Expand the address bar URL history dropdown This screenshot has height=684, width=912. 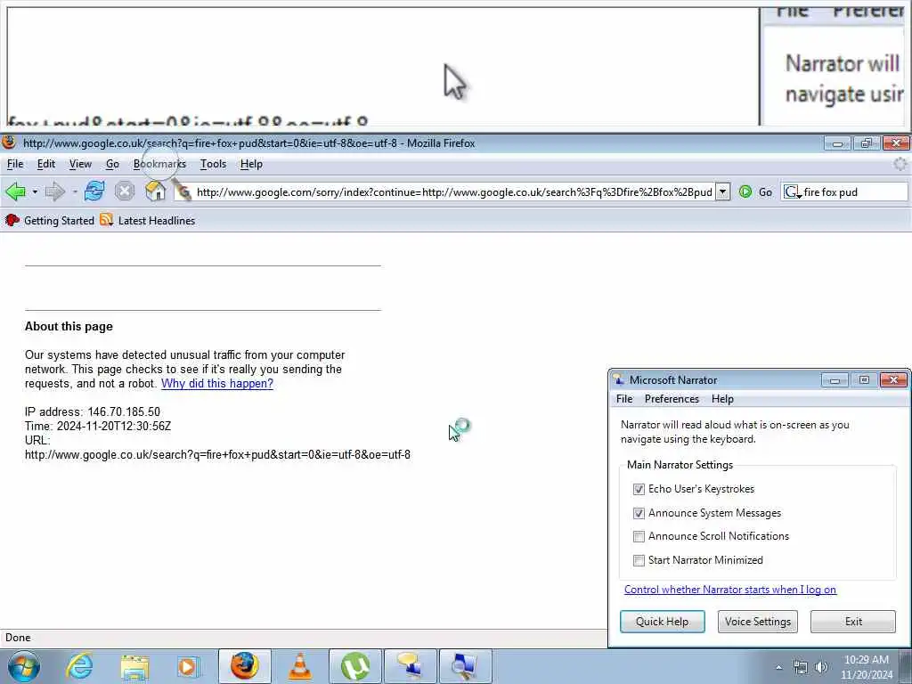pyautogui.click(x=722, y=191)
